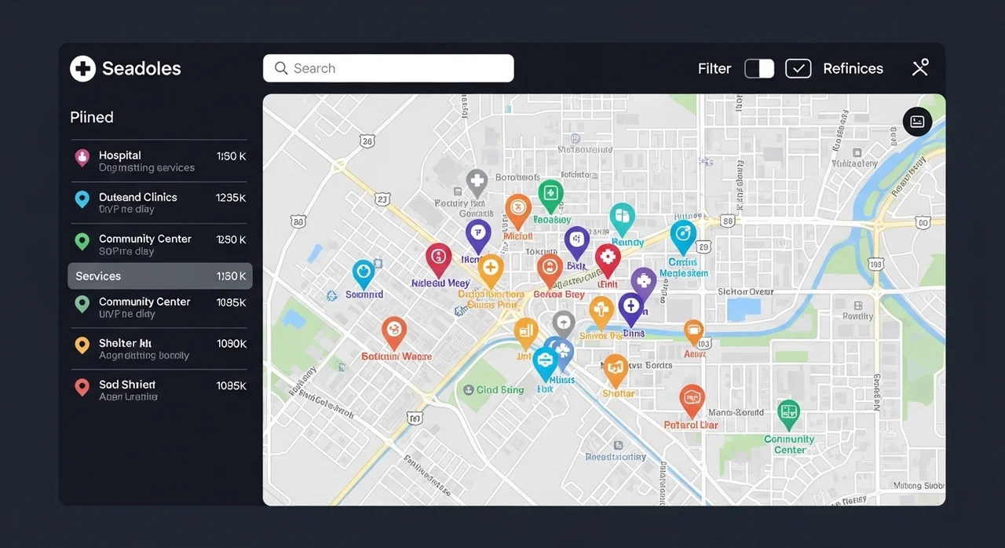Image resolution: width=1005 pixels, height=548 pixels.
Task: Open the tools icon at the header's right end
Action: pyautogui.click(x=920, y=68)
